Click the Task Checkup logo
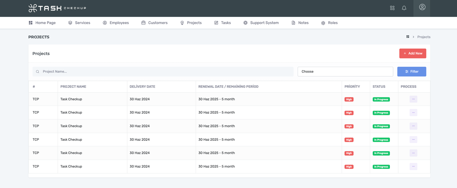Image resolution: width=457 pixels, height=188 pixels. point(57,8)
